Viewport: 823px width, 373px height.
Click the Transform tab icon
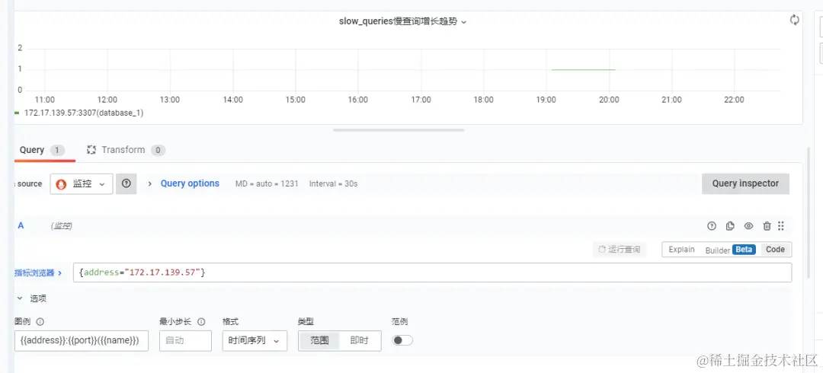point(91,150)
